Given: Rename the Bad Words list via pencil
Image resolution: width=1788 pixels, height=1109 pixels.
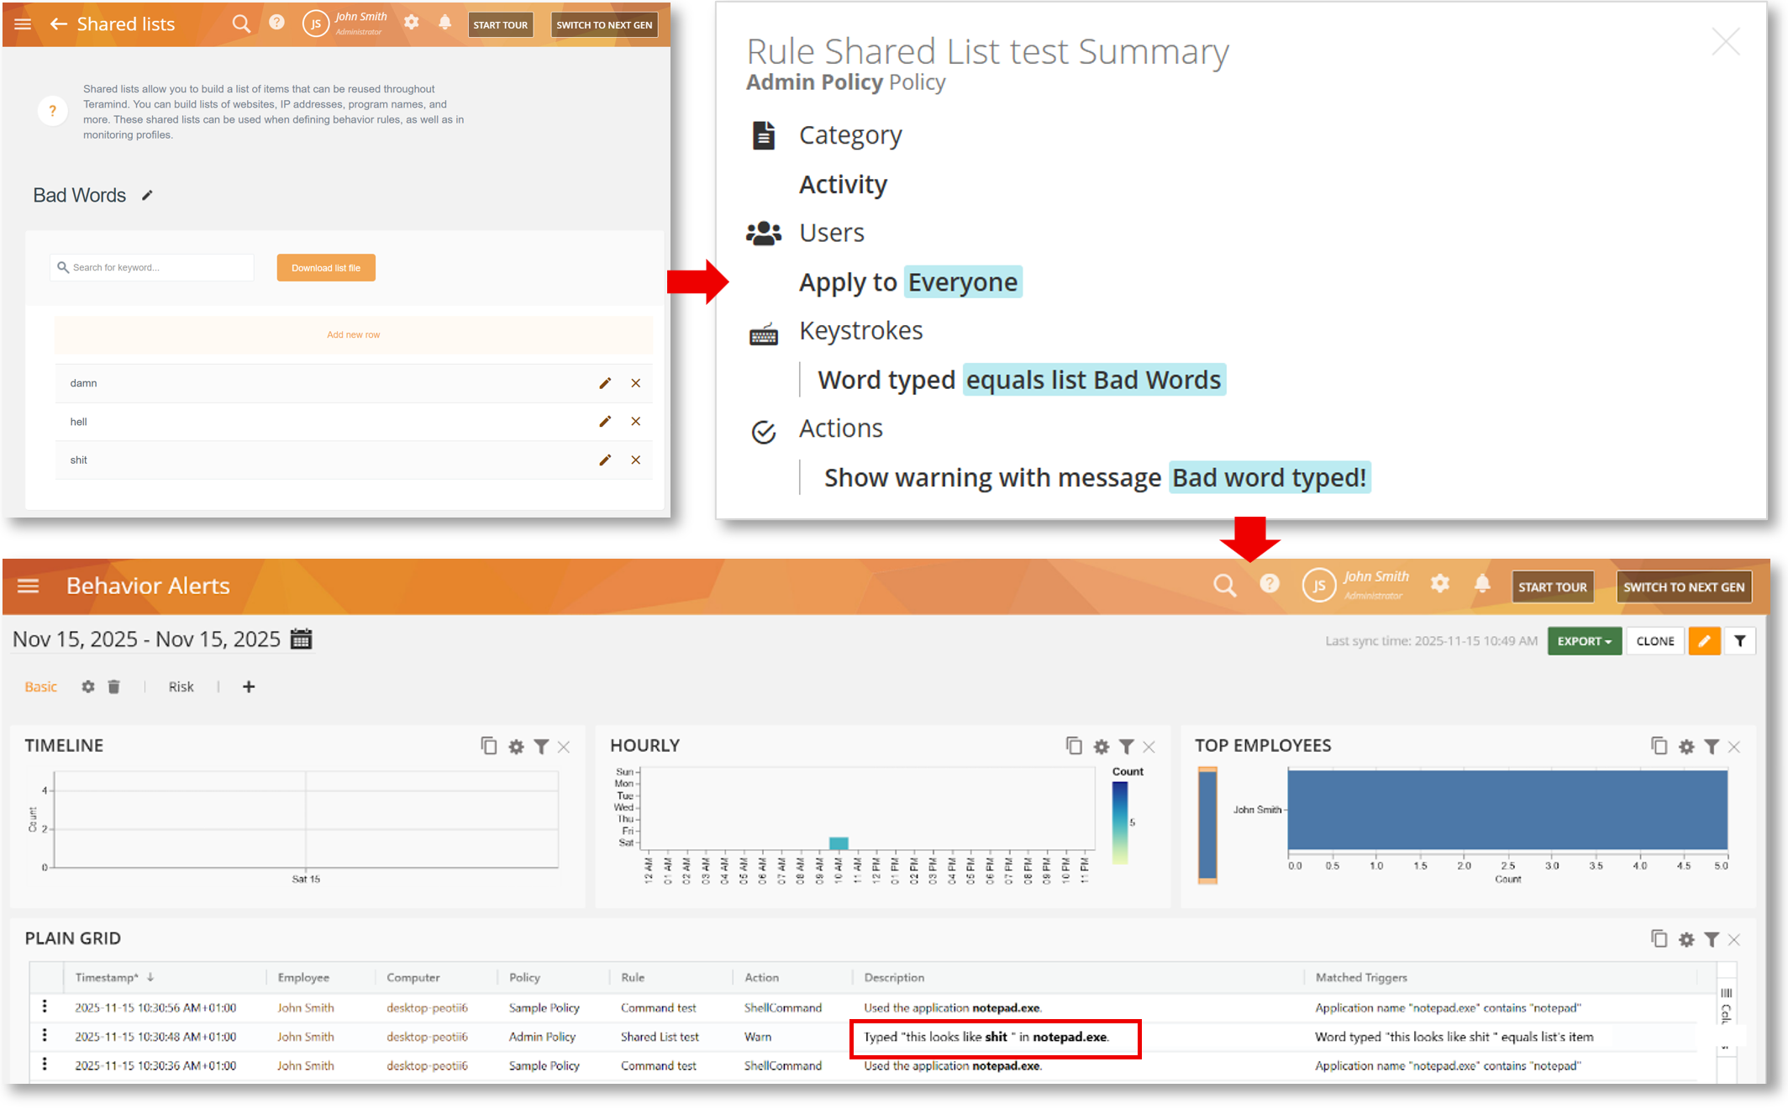Looking at the screenshot, I should 148,196.
